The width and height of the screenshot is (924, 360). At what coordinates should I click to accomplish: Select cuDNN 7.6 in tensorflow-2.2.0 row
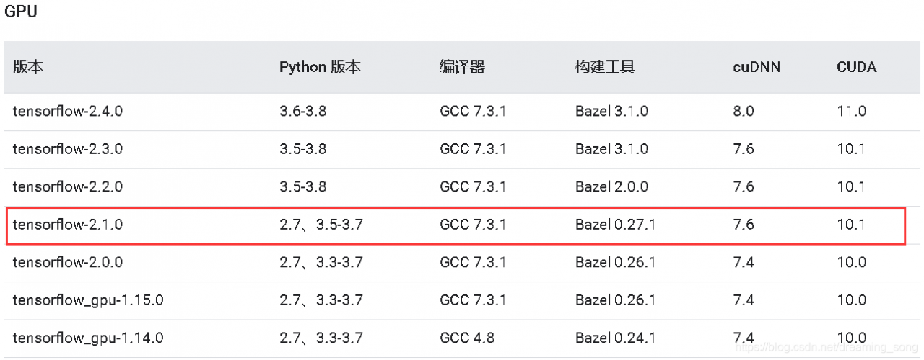pos(744,186)
